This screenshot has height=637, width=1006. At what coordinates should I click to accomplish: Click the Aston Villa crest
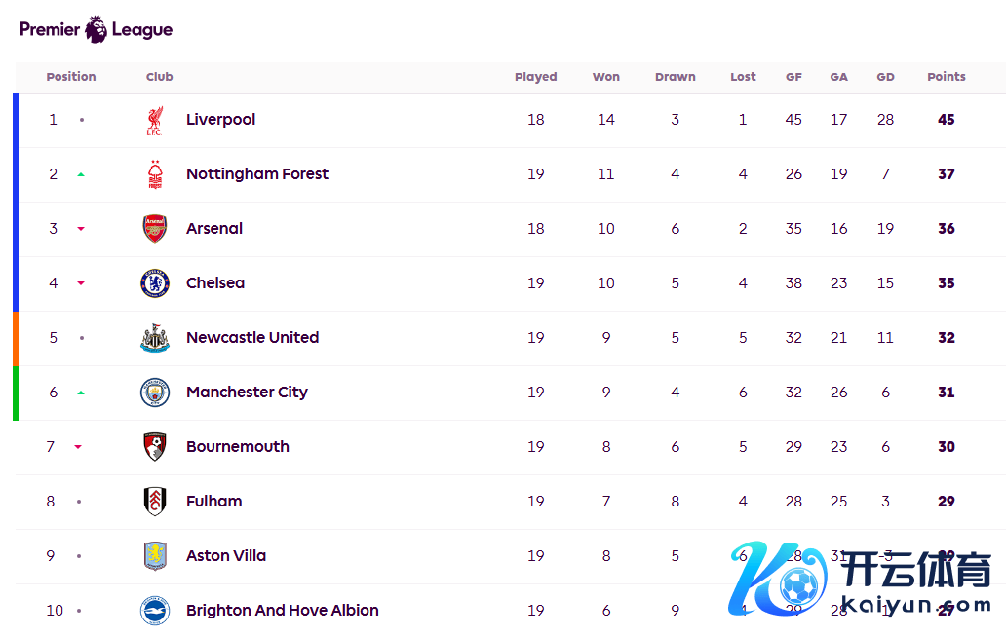tap(154, 556)
